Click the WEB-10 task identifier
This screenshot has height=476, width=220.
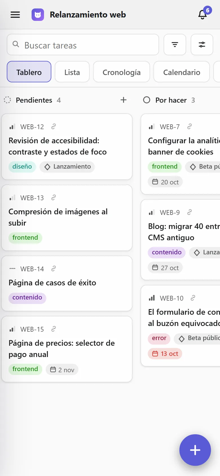(171, 298)
